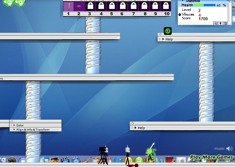Select the weapon in slot 2
The height and width of the screenshot is (167, 235).
coord(79,6)
